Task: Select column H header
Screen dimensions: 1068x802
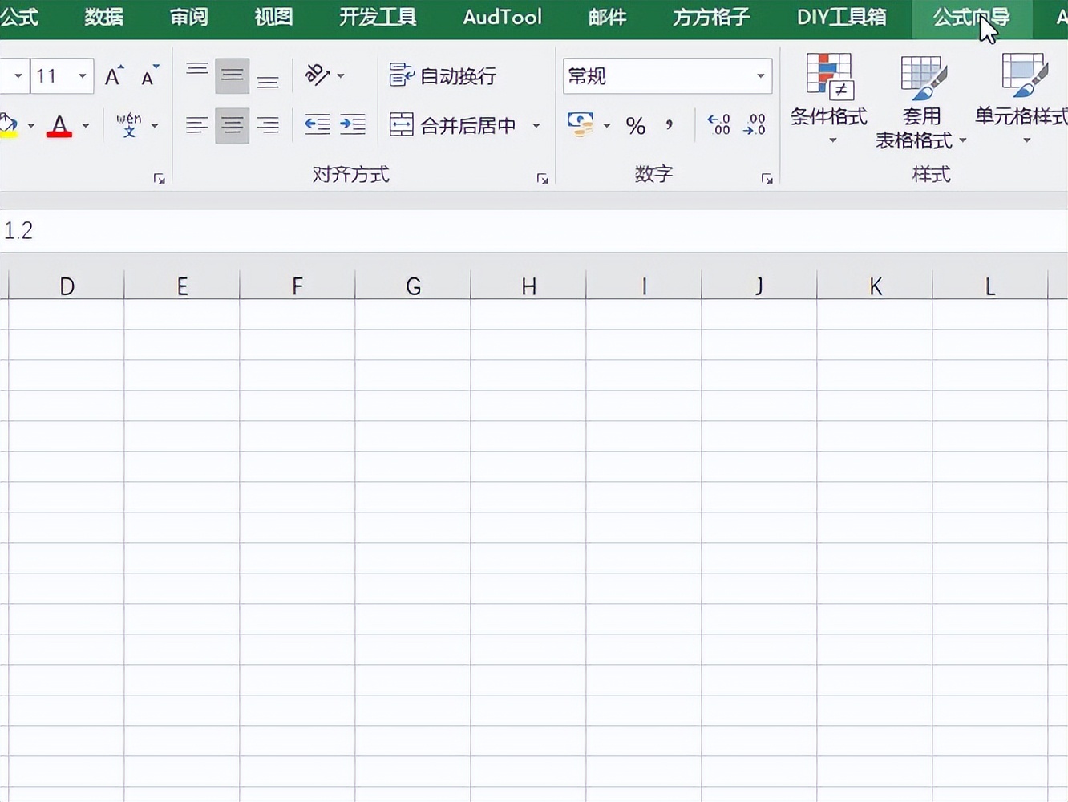Action: point(528,286)
